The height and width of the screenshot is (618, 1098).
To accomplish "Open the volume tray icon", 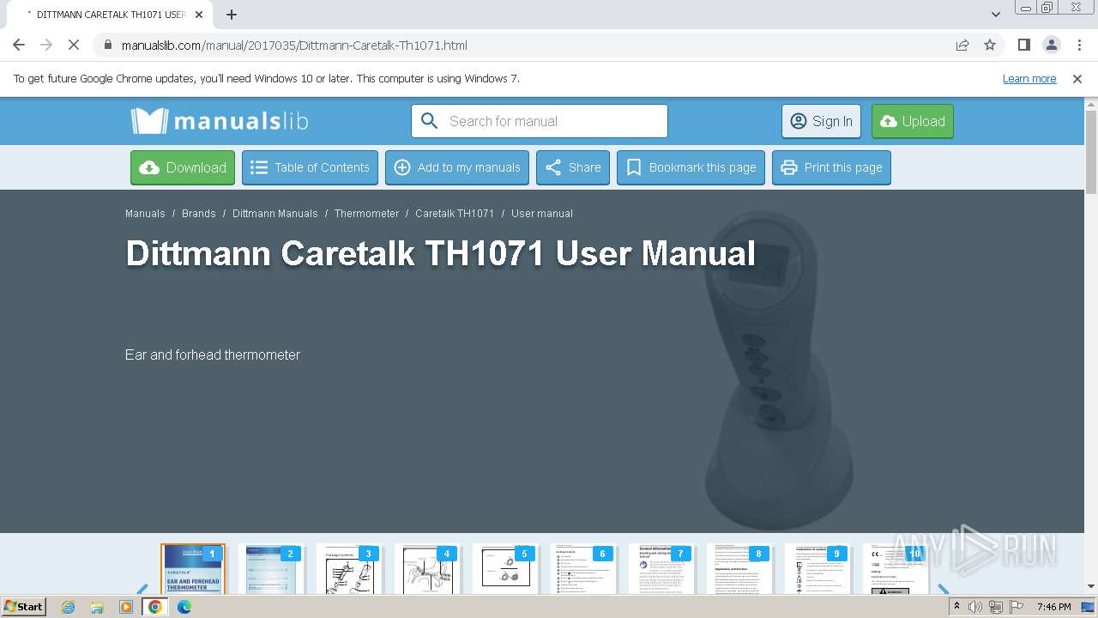I will point(975,607).
